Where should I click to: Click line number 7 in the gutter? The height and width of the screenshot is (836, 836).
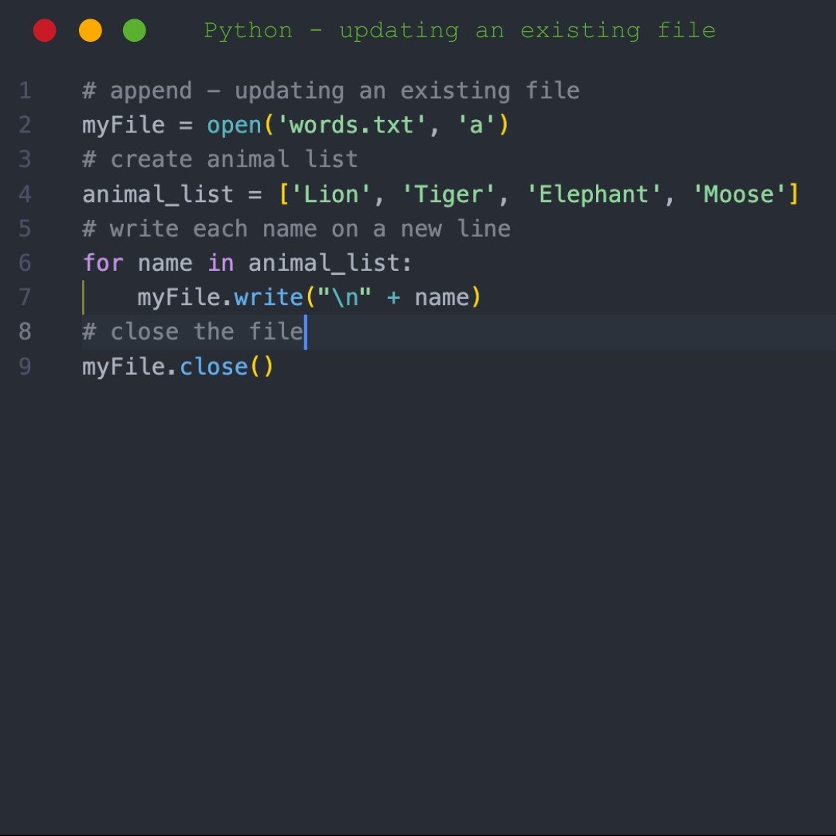[25, 297]
